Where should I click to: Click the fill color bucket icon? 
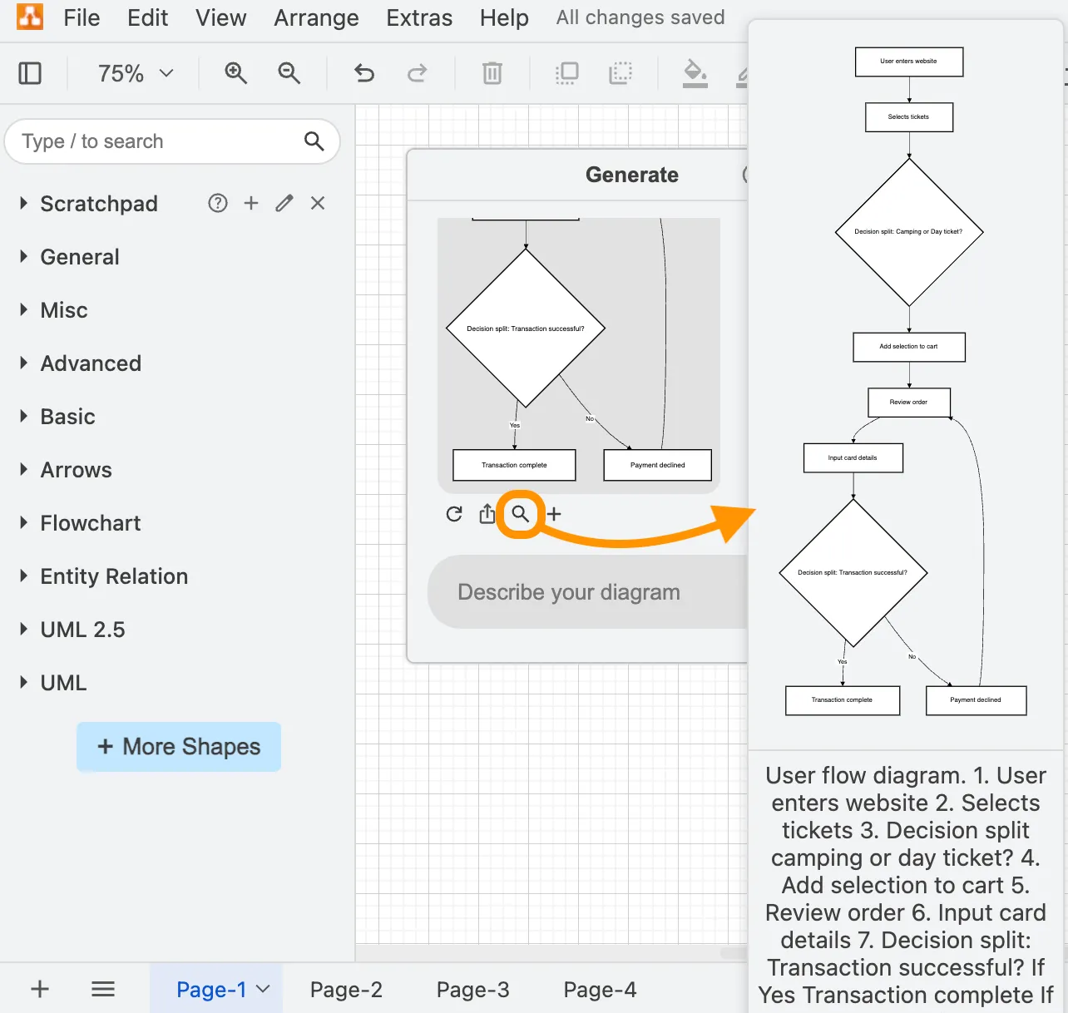tap(695, 73)
